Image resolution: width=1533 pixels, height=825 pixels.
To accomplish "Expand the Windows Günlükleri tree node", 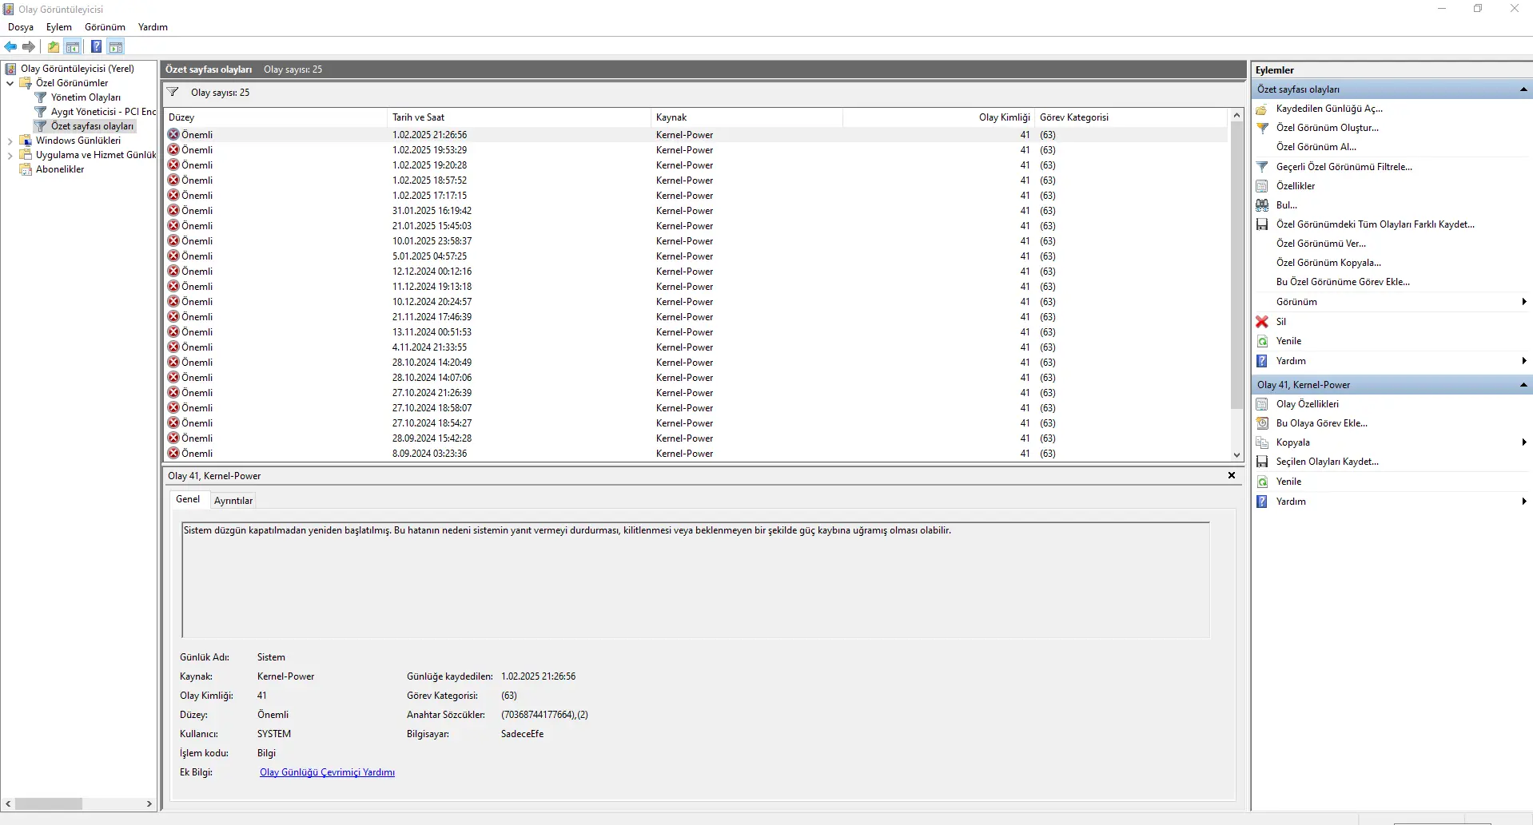I will click(10, 141).
